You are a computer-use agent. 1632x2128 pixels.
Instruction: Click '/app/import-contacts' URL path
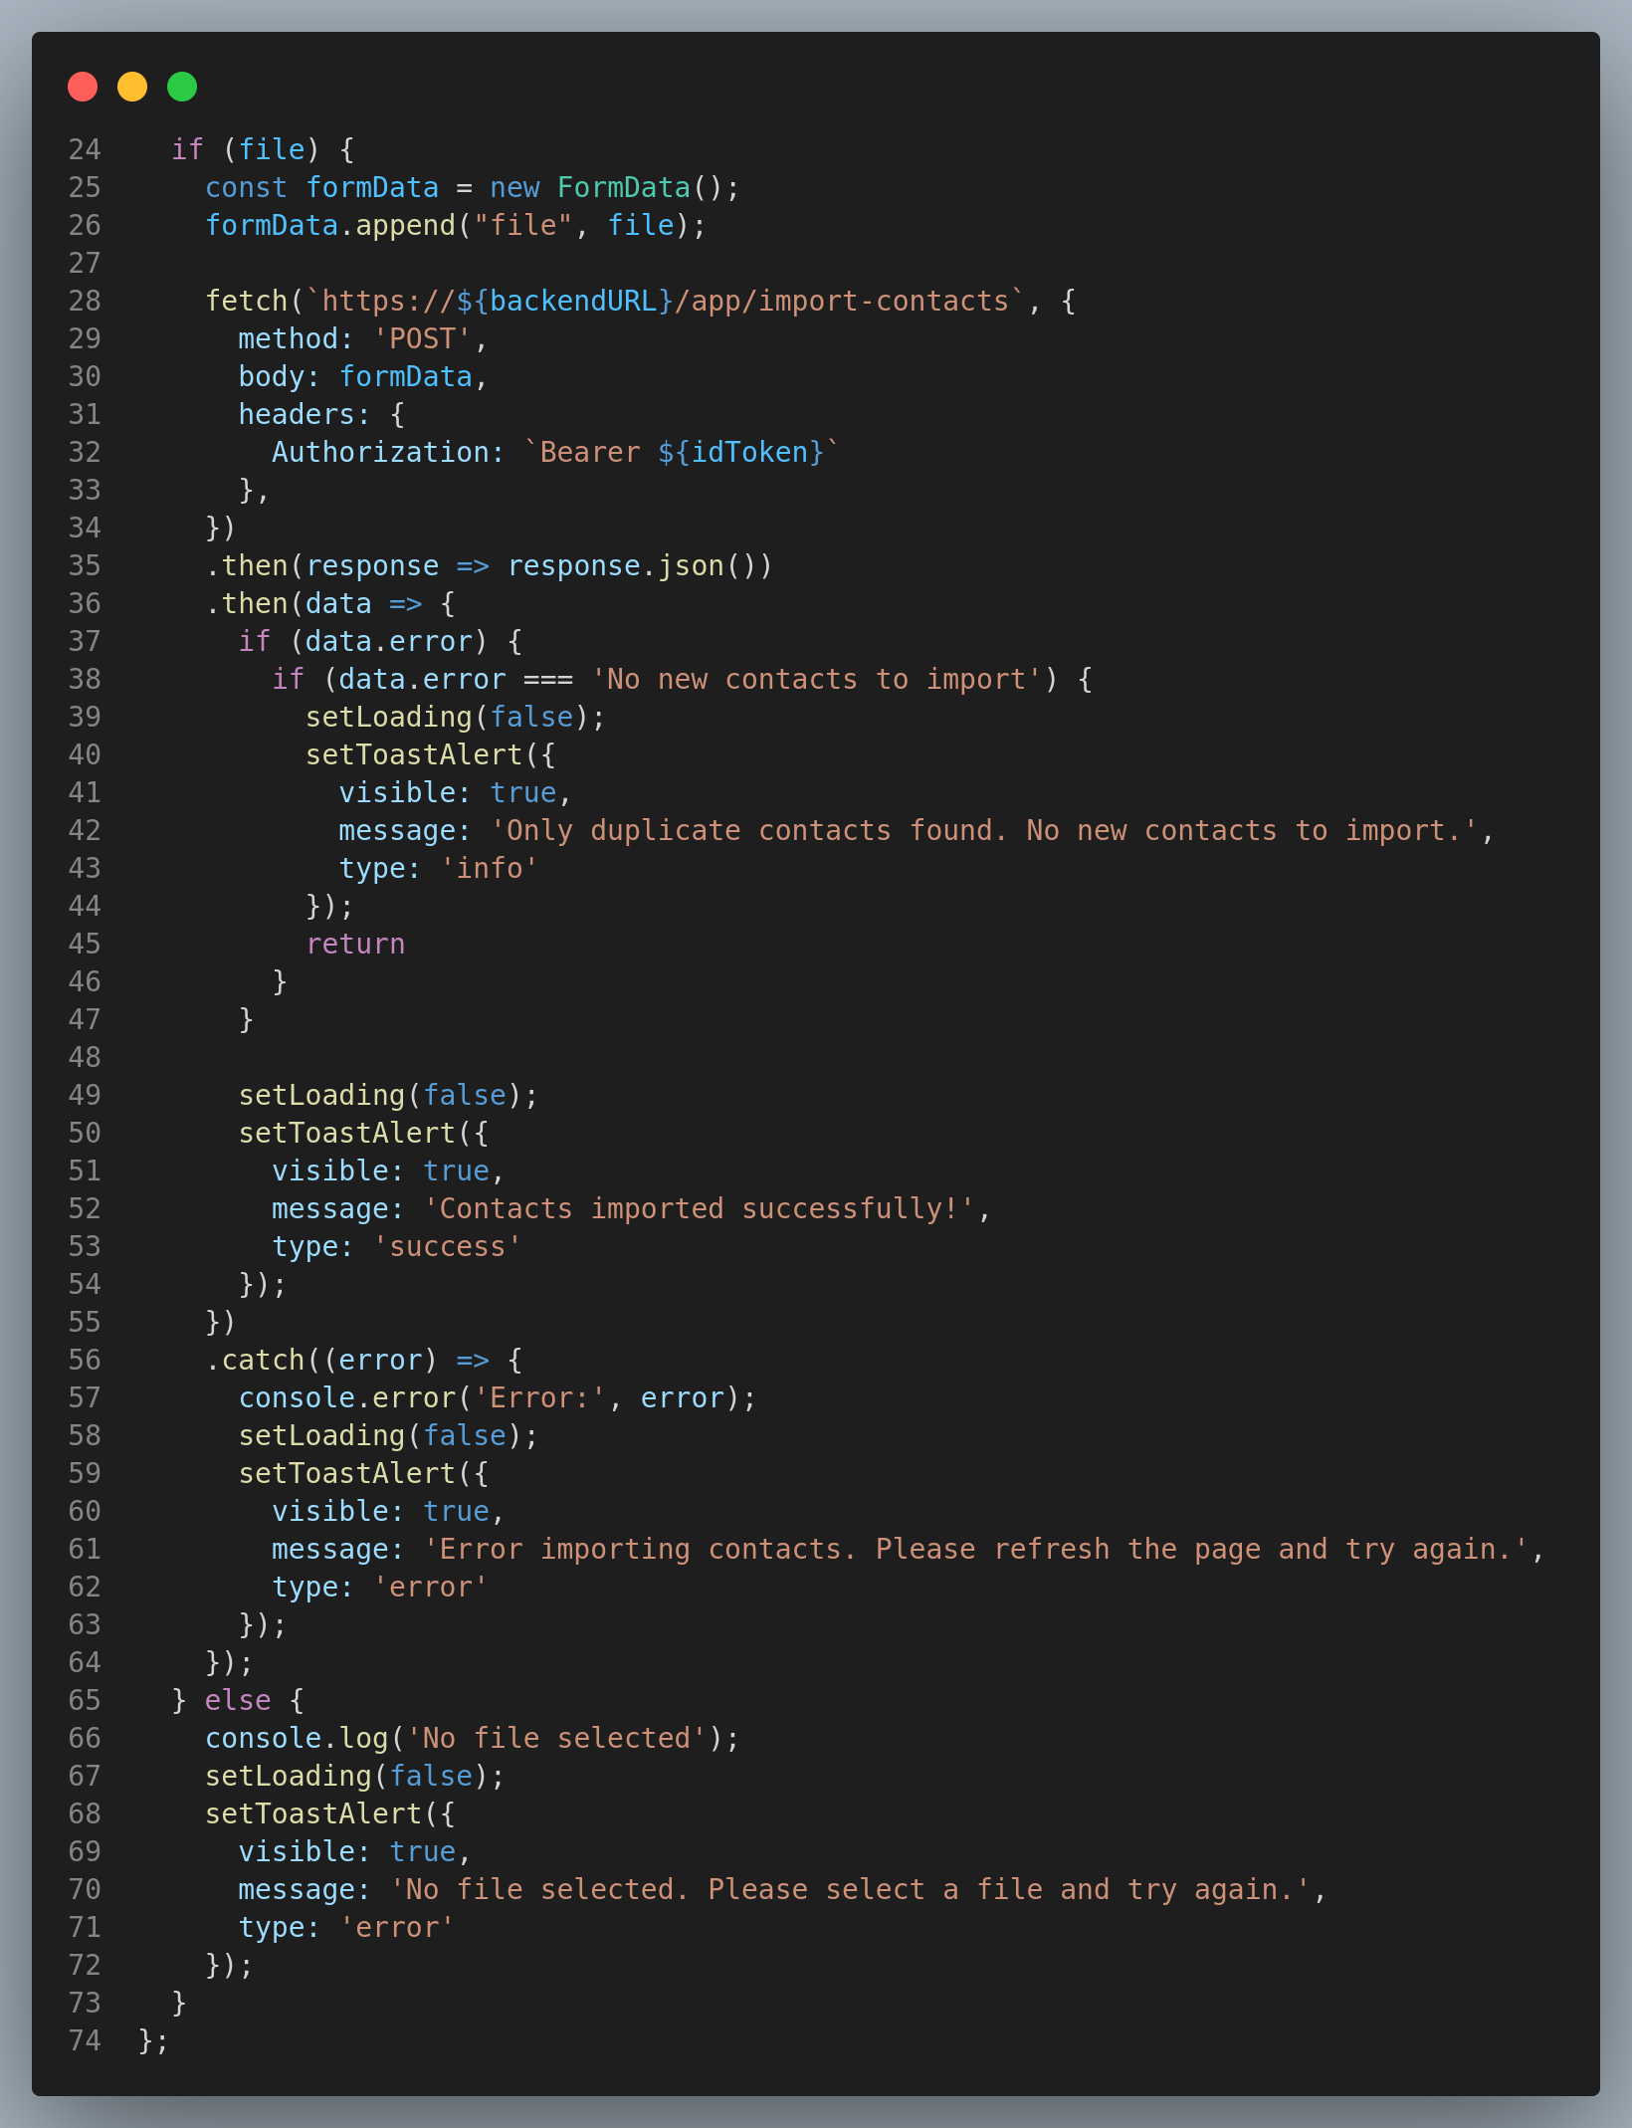[842, 301]
